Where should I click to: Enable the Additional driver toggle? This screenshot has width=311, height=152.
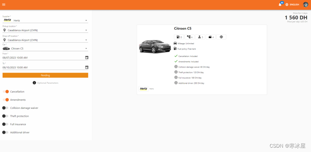pyautogui.click(x=5, y=132)
